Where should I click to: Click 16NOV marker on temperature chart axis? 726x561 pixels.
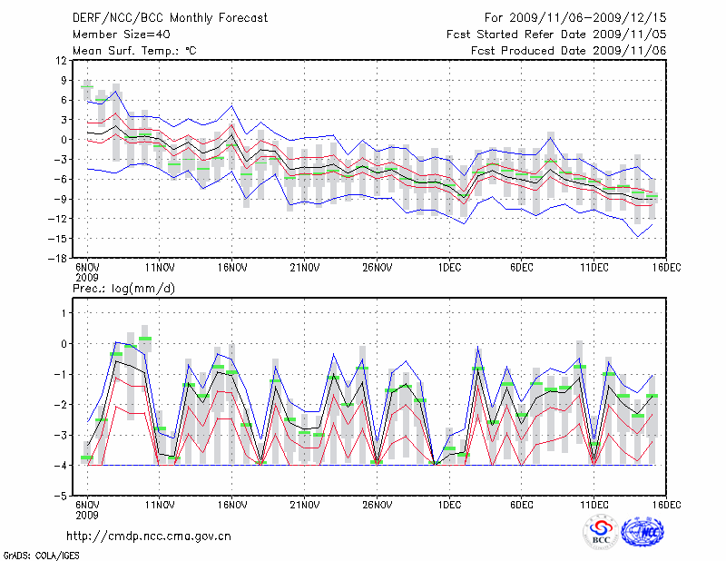232,268
